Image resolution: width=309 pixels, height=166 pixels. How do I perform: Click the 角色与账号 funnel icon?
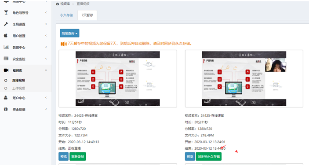(x=6, y=13)
